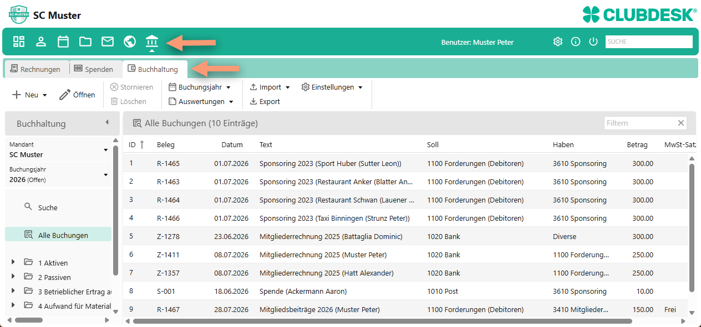This screenshot has width=701, height=327.
Task: Sort by the Datum column header
Action: click(x=232, y=144)
